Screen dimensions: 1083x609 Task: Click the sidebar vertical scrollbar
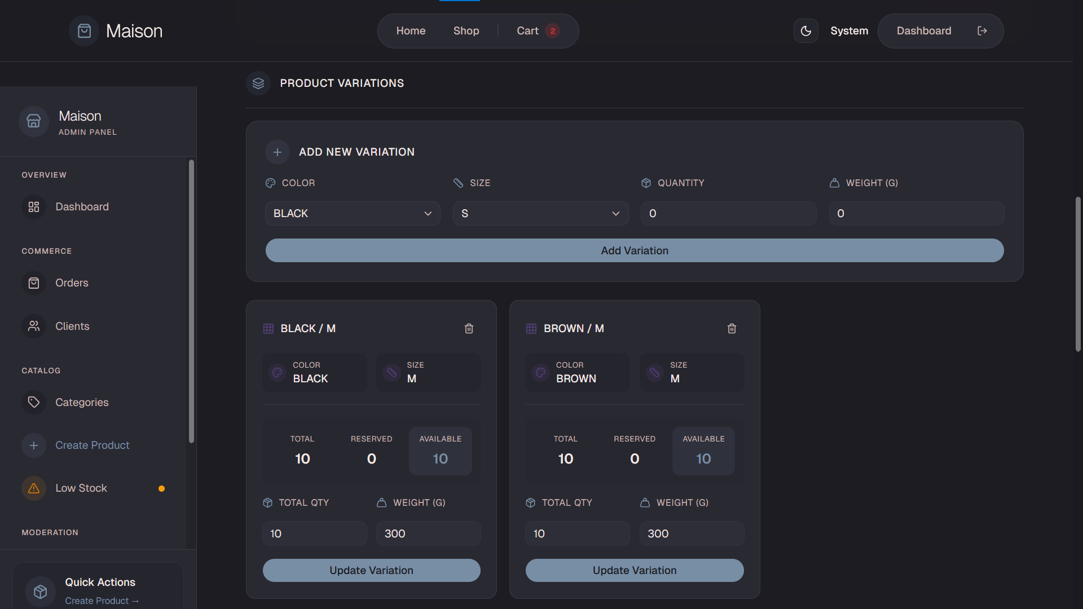click(x=191, y=301)
